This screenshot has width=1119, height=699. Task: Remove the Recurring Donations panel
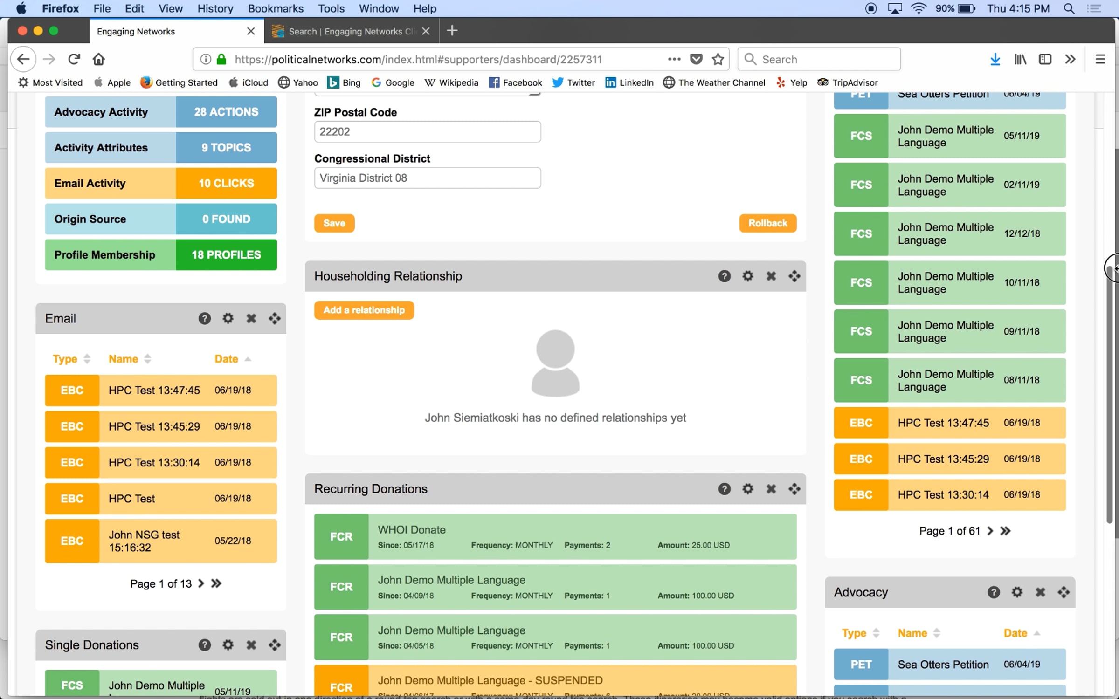pyautogui.click(x=771, y=488)
